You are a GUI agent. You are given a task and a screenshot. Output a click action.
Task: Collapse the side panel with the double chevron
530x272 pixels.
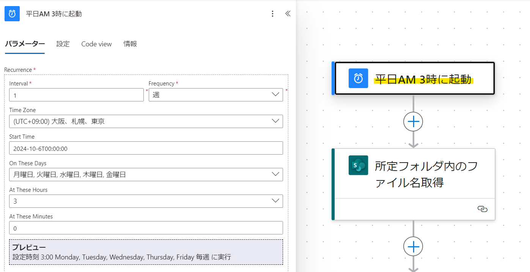point(288,14)
